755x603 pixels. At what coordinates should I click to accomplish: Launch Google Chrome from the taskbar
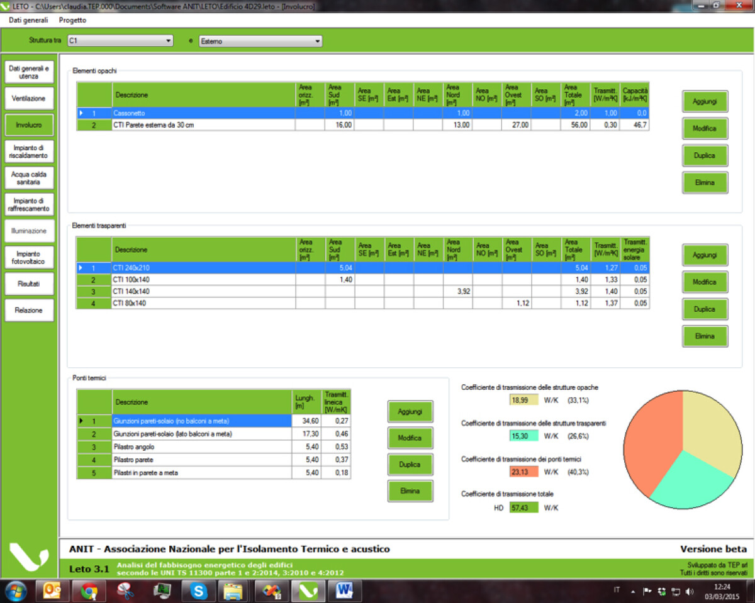tap(89, 592)
